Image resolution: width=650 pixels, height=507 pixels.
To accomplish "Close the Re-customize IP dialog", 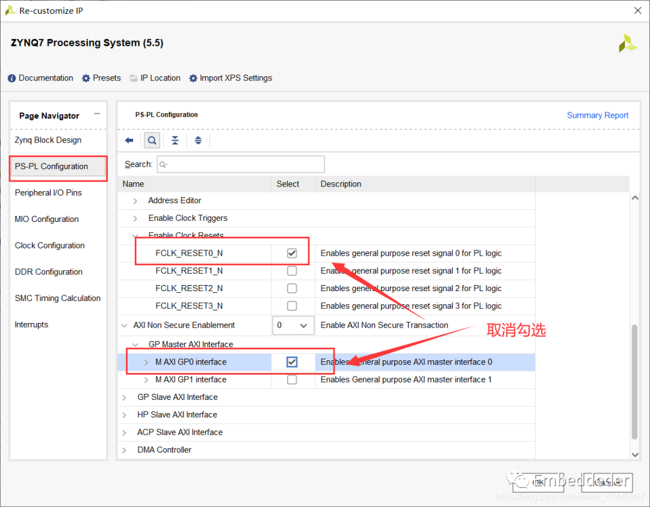I will pyautogui.click(x=637, y=10).
